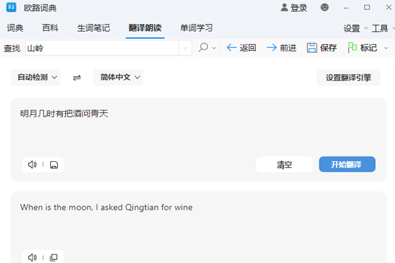Expand the search history dropdown arrow
This screenshot has width=395, height=263.
coord(185,47)
